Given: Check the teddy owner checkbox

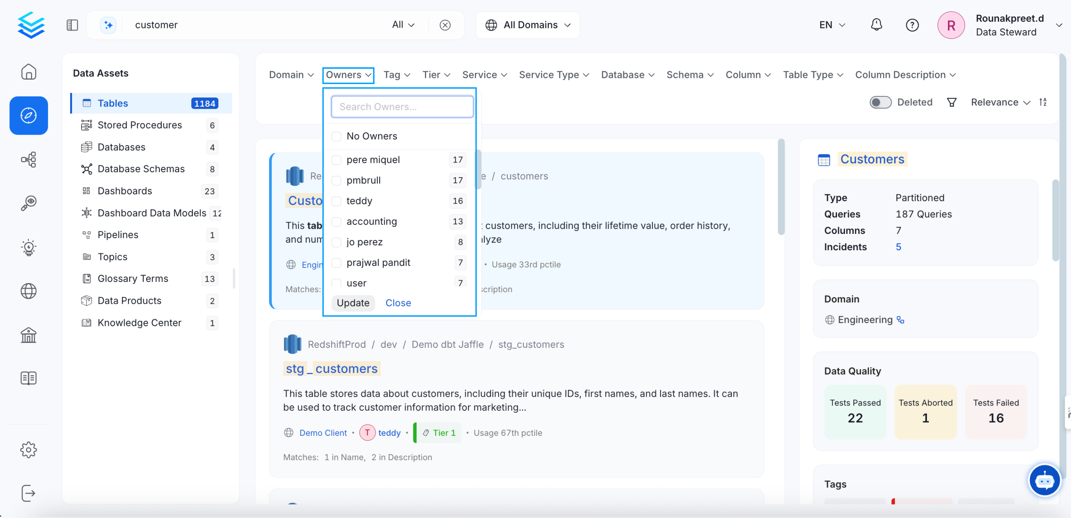Looking at the screenshot, I should pos(336,201).
